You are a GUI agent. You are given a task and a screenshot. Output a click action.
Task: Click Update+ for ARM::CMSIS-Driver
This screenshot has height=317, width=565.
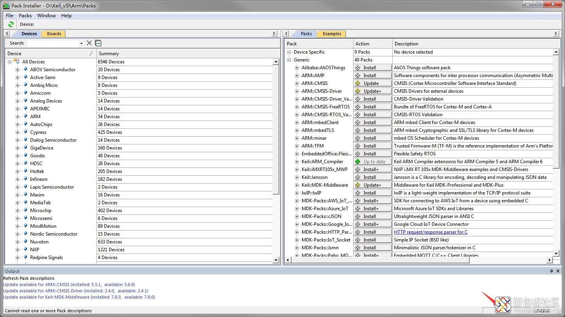click(373, 91)
